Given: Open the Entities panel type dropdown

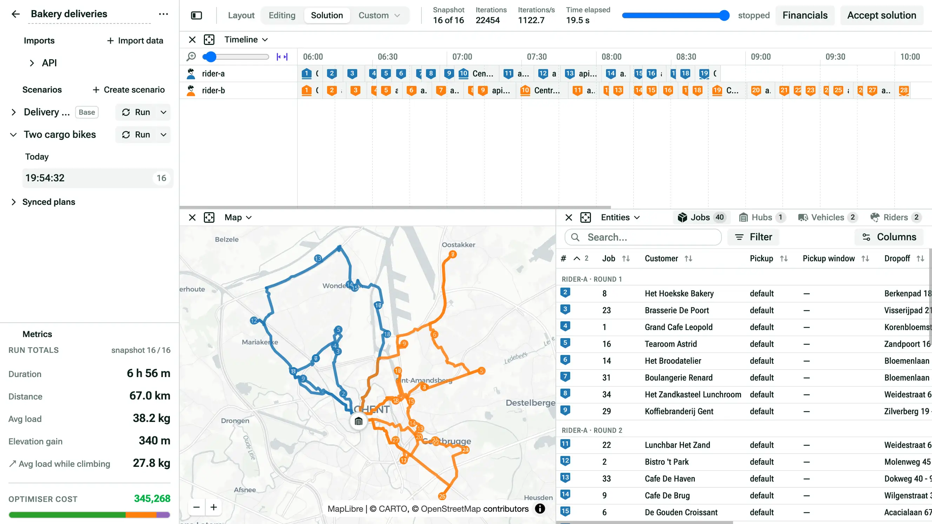Looking at the screenshot, I should coord(620,217).
